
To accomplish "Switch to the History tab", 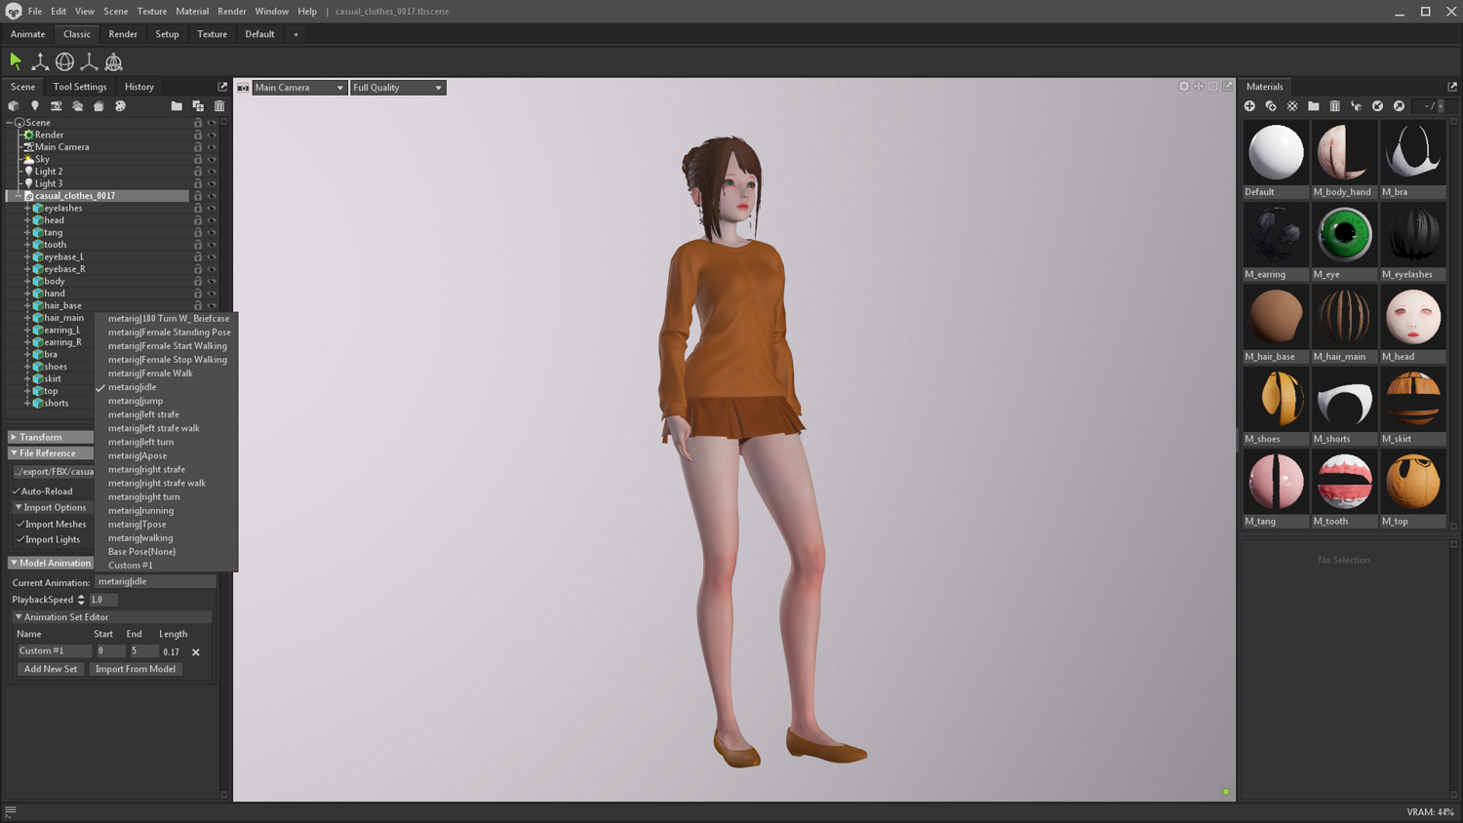I will click(x=139, y=87).
